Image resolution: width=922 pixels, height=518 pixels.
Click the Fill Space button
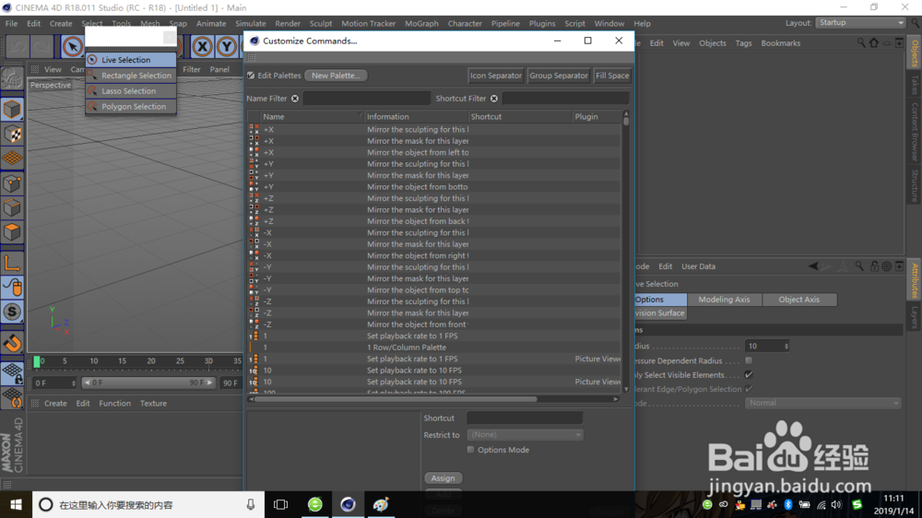point(612,76)
